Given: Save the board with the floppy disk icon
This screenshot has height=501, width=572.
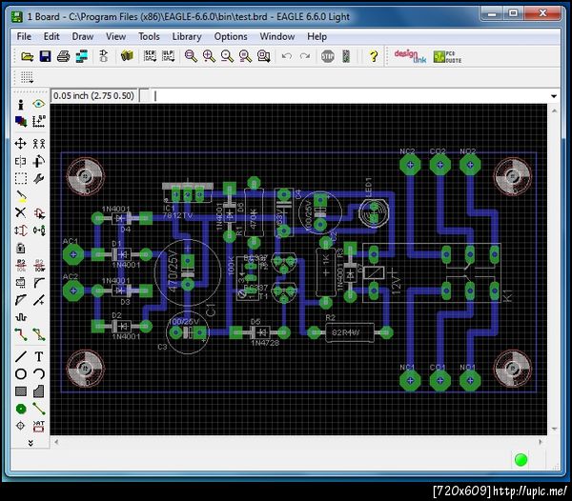Looking at the screenshot, I should pyautogui.click(x=45, y=56).
